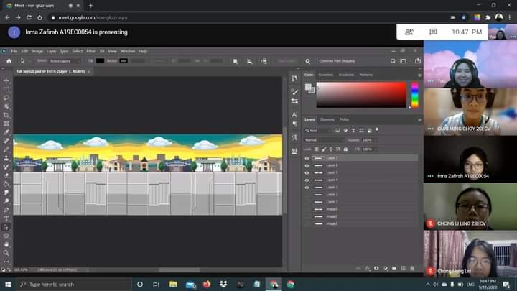
Task: Toggle visibility of Layer 5
Action: [307, 172]
